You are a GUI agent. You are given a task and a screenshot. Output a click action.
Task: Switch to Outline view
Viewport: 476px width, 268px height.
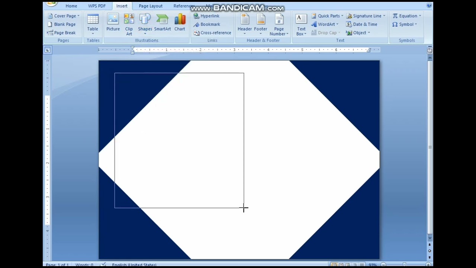click(355, 265)
